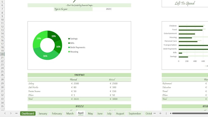208x117 pixels.
Task: Click Housing legend entry in donut chart
Action: point(73,52)
